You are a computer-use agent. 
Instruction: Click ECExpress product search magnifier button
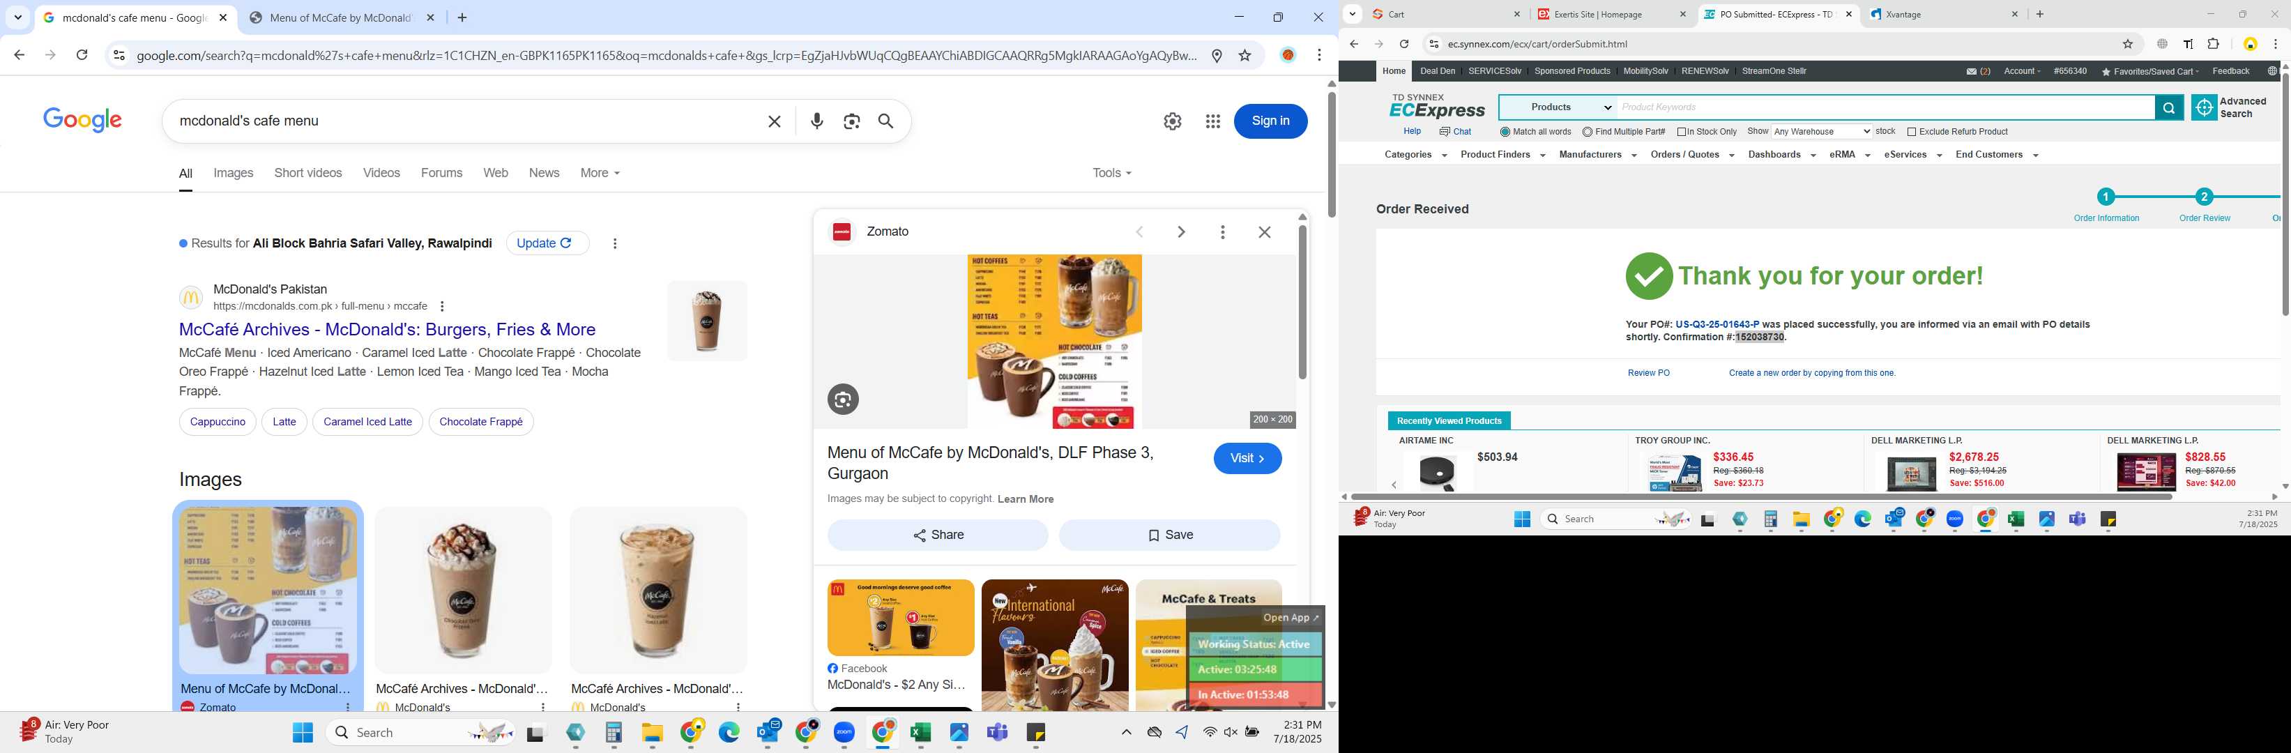(x=2168, y=107)
